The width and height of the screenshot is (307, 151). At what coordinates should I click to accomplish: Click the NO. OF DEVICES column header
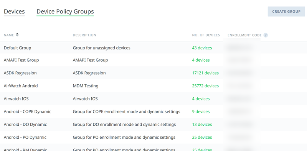(x=206, y=35)
